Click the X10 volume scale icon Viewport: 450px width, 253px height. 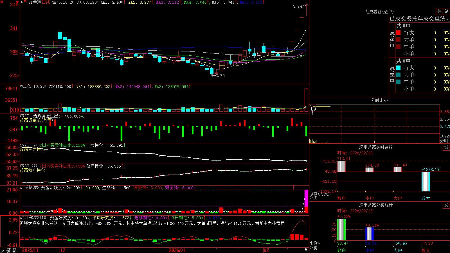(x=15, y=110)
